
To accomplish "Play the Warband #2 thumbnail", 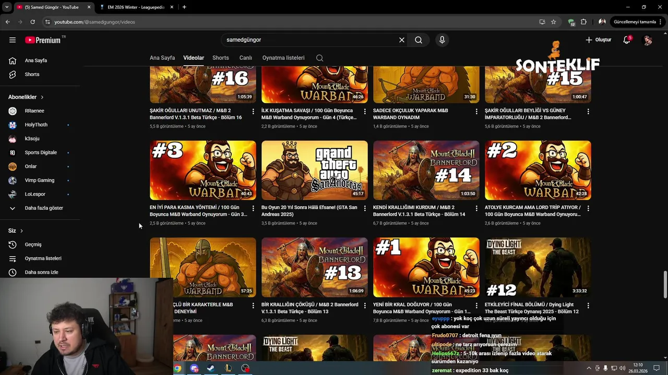I will click(538, 170).
